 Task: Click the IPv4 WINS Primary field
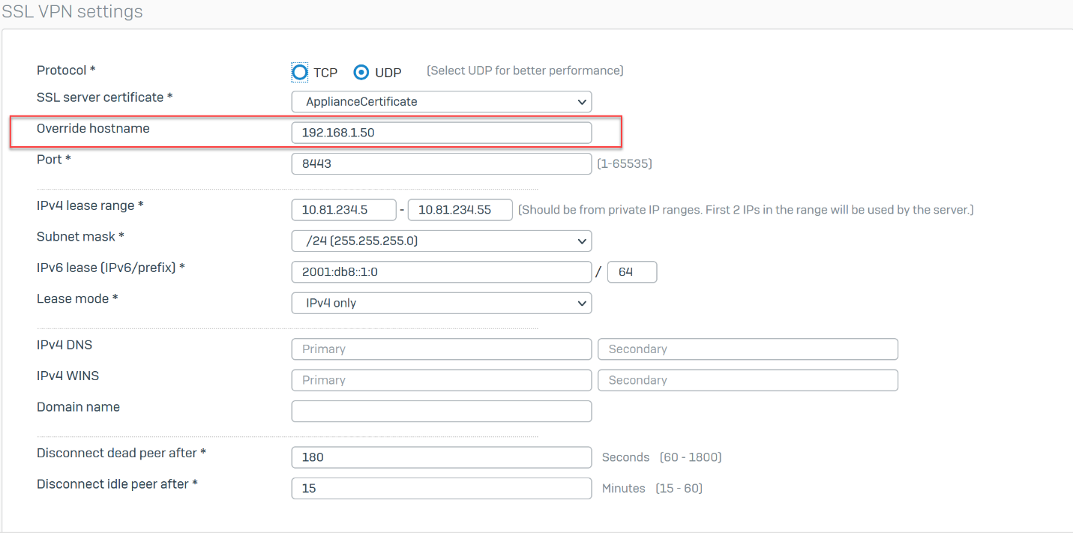click(441, 380)
